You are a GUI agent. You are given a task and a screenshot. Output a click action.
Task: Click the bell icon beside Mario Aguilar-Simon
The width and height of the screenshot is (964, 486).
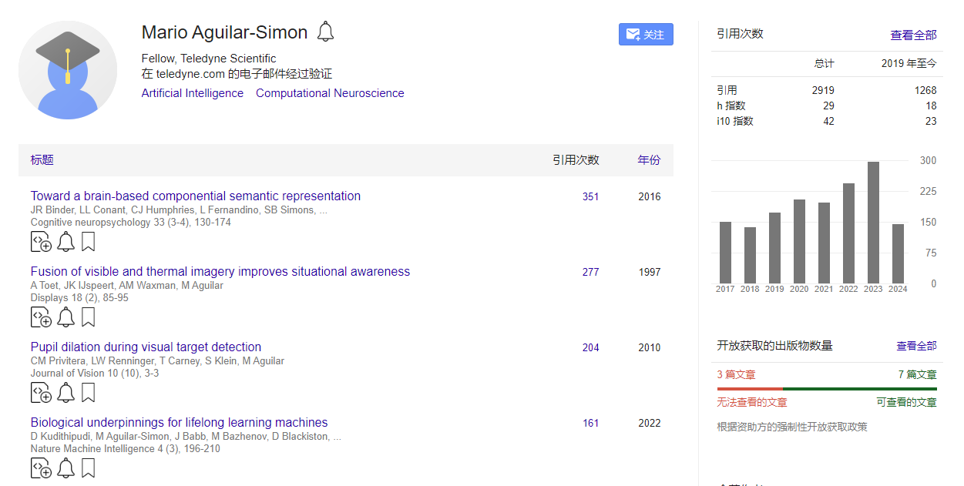click(326, 32)
